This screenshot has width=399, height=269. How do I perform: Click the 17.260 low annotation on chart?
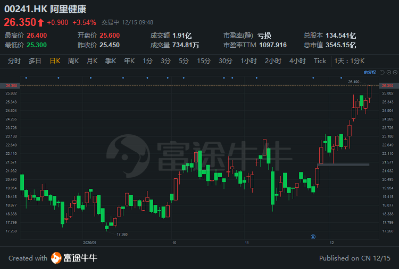coord(122,234)
